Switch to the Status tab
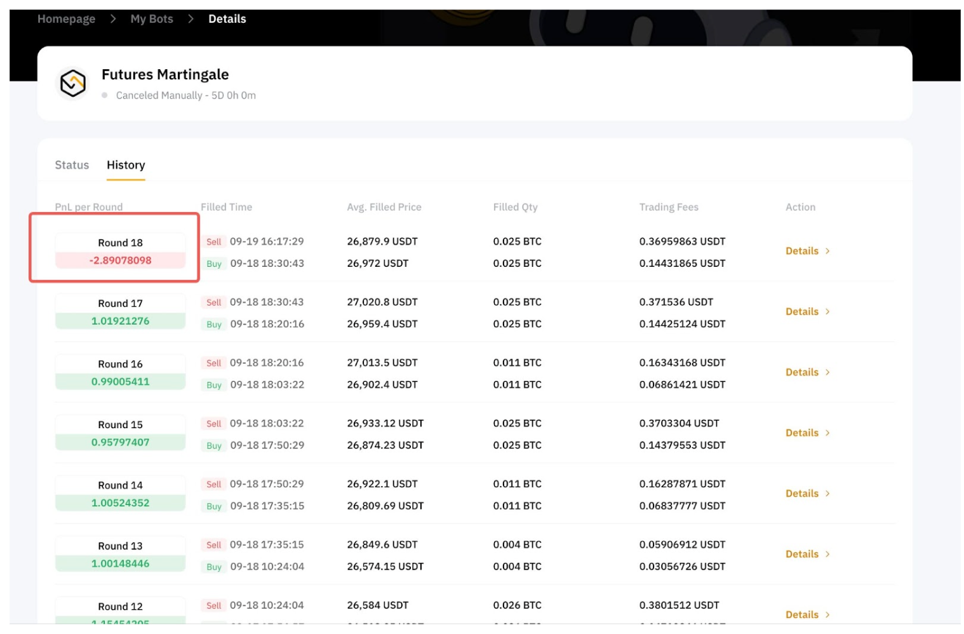 72,165
